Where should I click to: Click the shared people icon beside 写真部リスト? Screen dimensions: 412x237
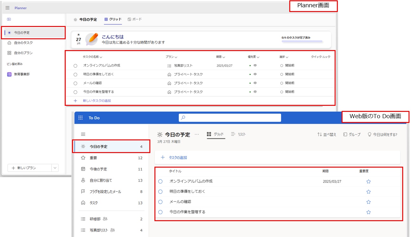pyautogui.click(x=112, y=230)
